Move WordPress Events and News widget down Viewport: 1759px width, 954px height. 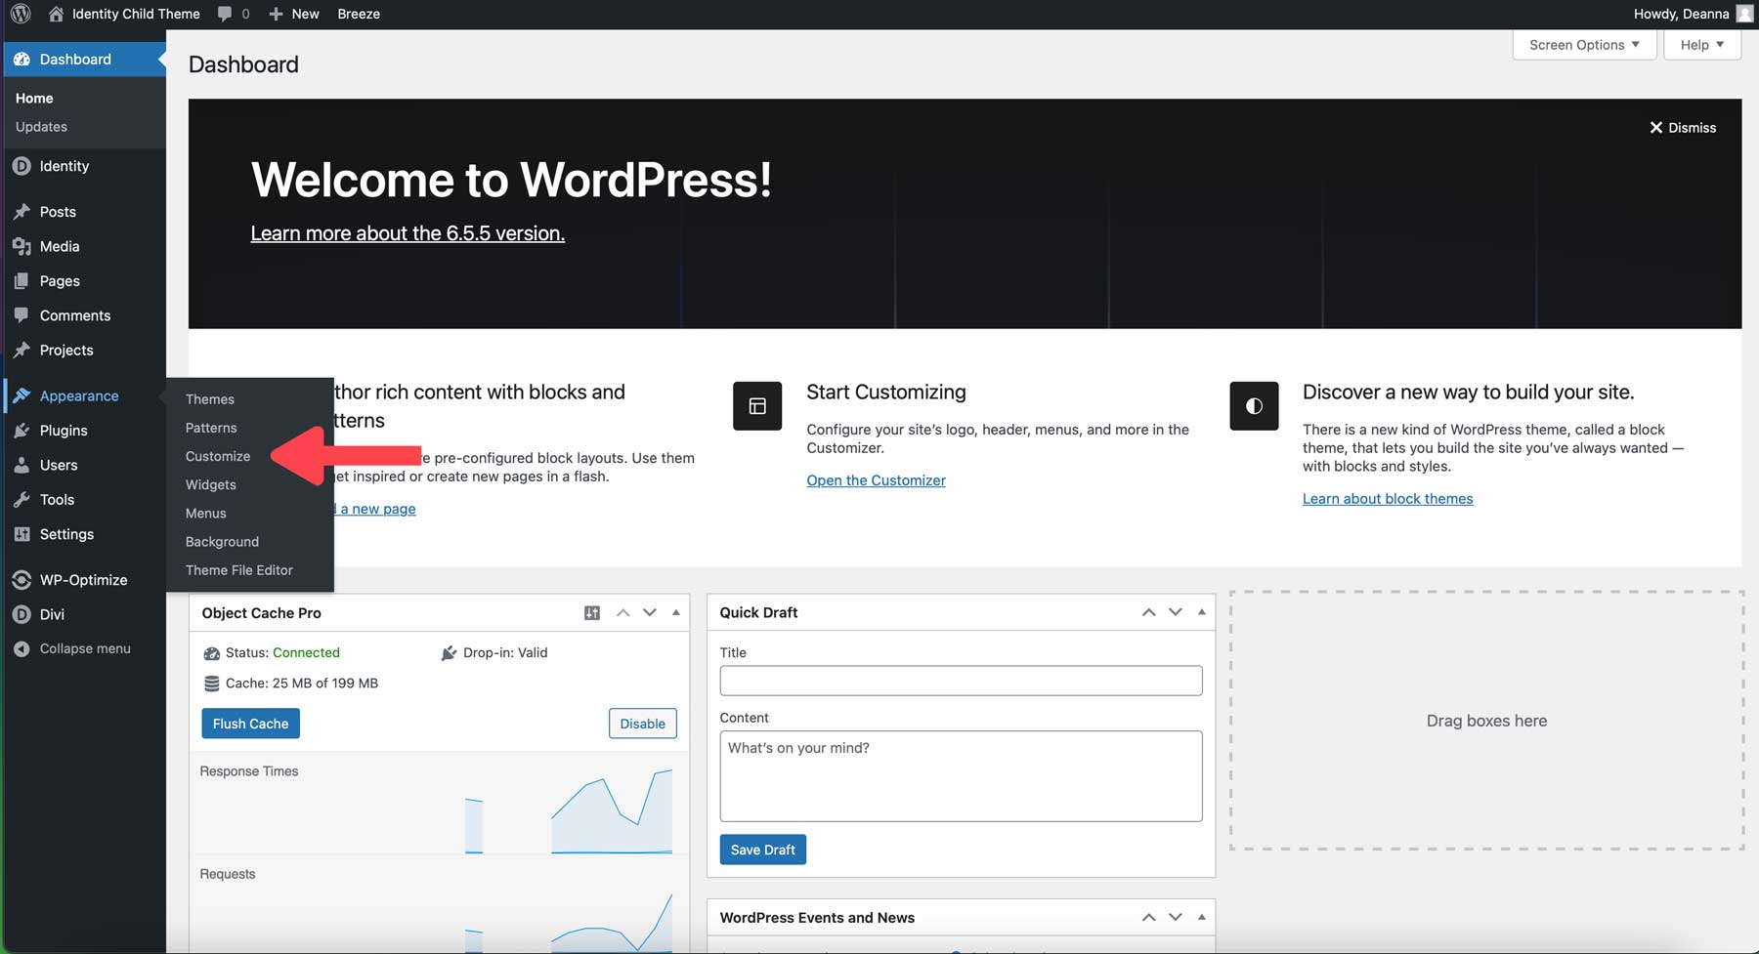pos(1176,917)
